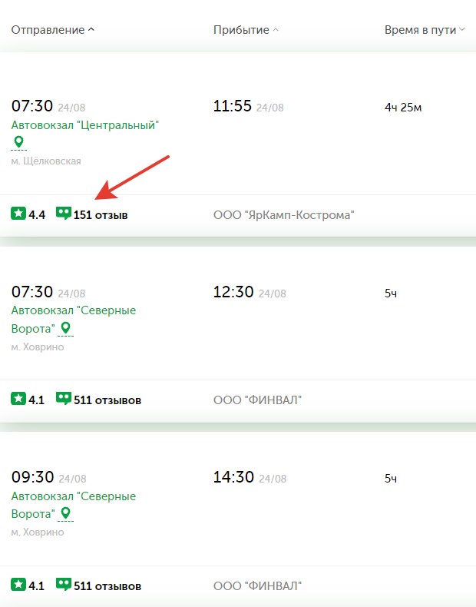This screenshot has width=476, height=607.
Task: Click the 4.4 rating star icon
Action: [x=18, y=214]
